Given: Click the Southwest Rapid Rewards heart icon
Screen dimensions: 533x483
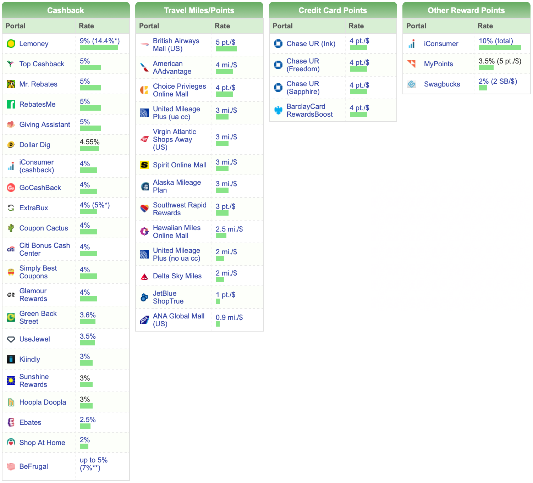Looking at the screenshot, I should tap(144, 209).
